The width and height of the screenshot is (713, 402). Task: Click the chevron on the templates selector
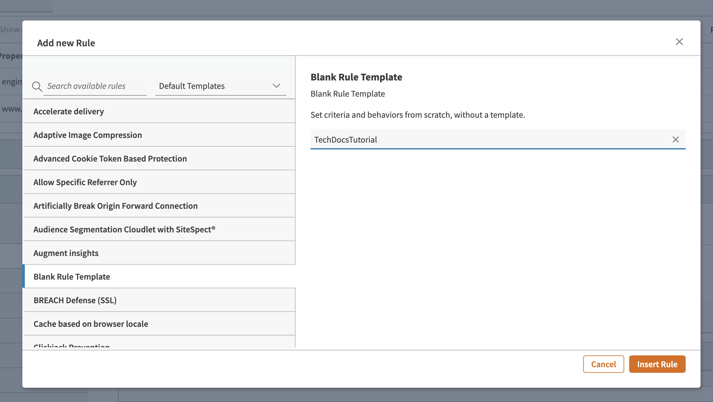[276, 86]
